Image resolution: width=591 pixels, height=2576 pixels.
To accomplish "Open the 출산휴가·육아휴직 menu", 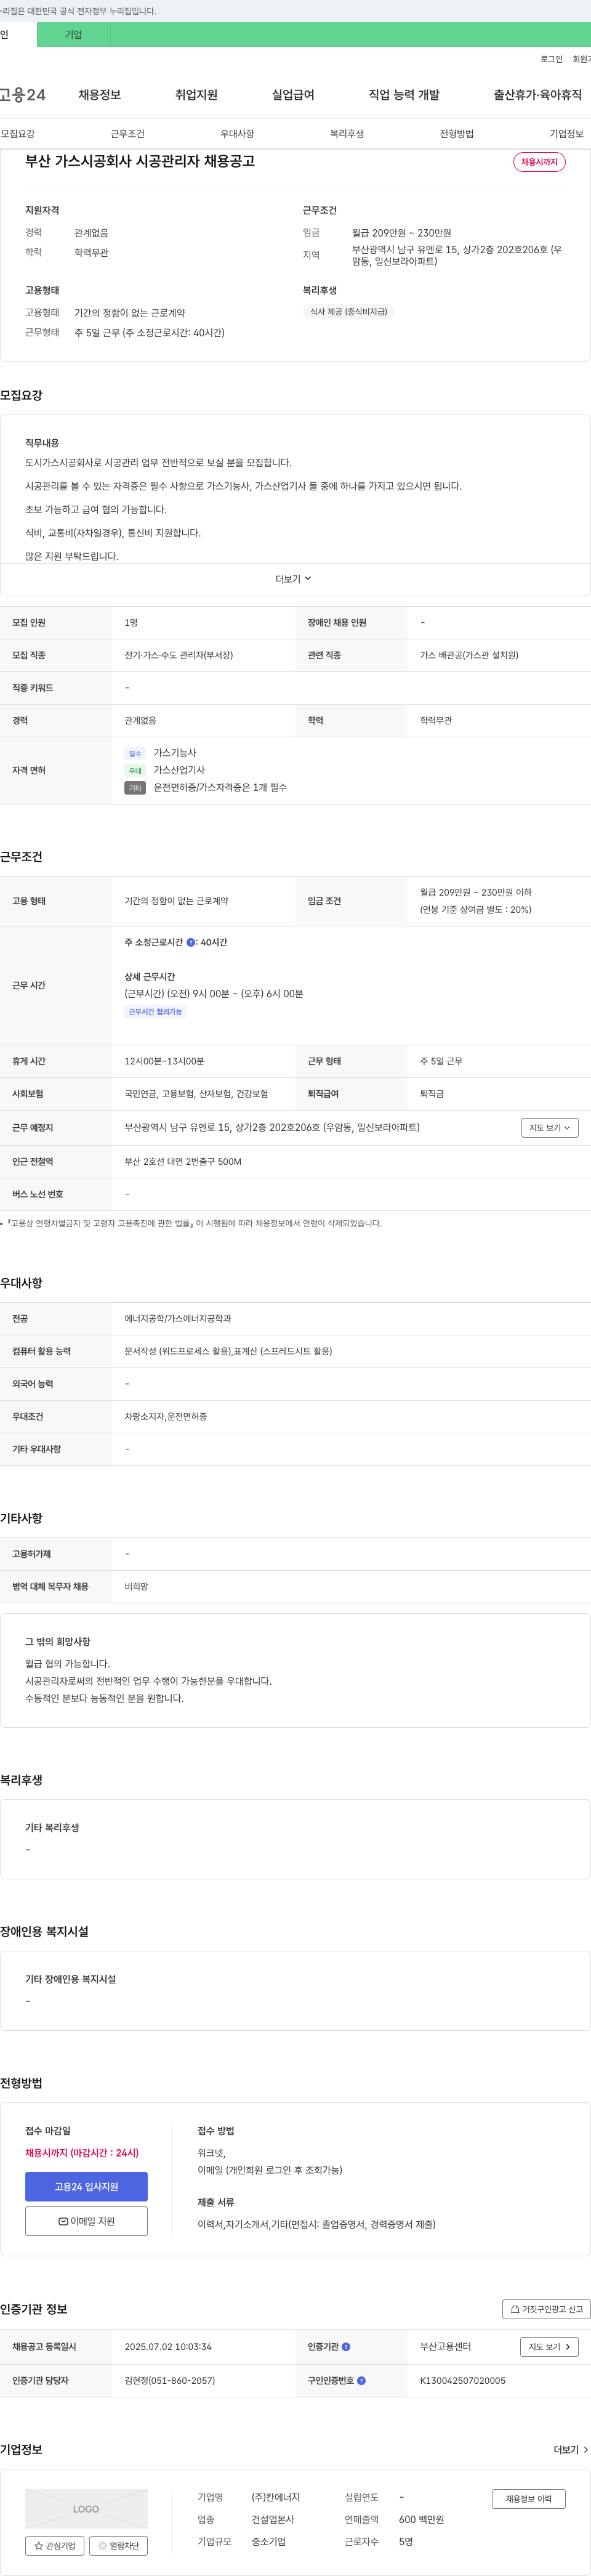I will [537, 95].
